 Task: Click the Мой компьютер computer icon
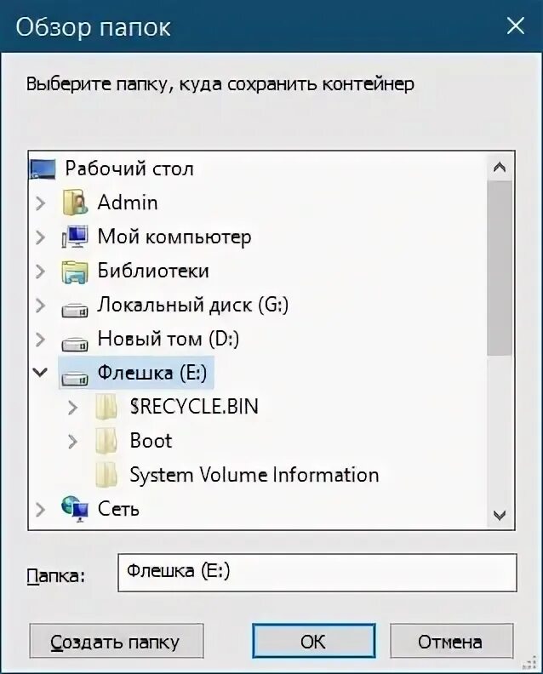coord(75,237)
